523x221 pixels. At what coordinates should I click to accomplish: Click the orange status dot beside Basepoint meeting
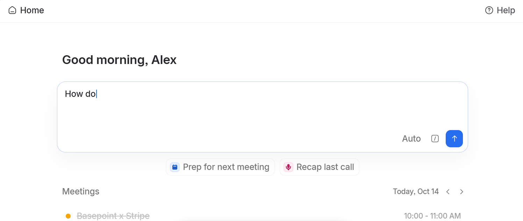[x=68, y=216]
